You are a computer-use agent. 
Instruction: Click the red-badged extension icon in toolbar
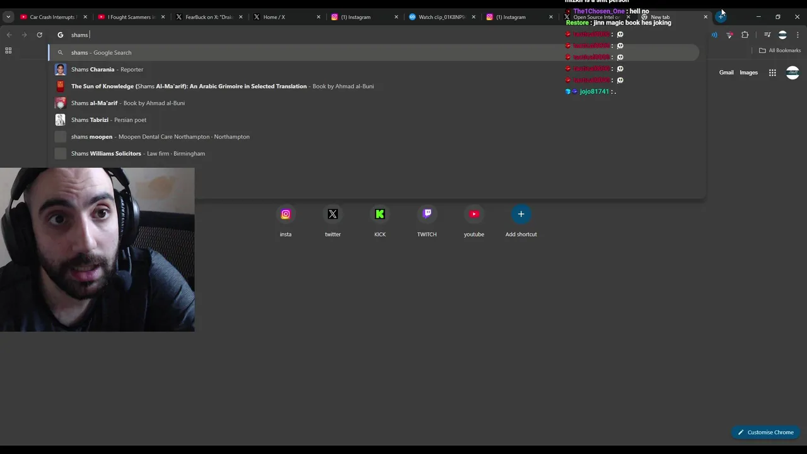tap(729, 35)
